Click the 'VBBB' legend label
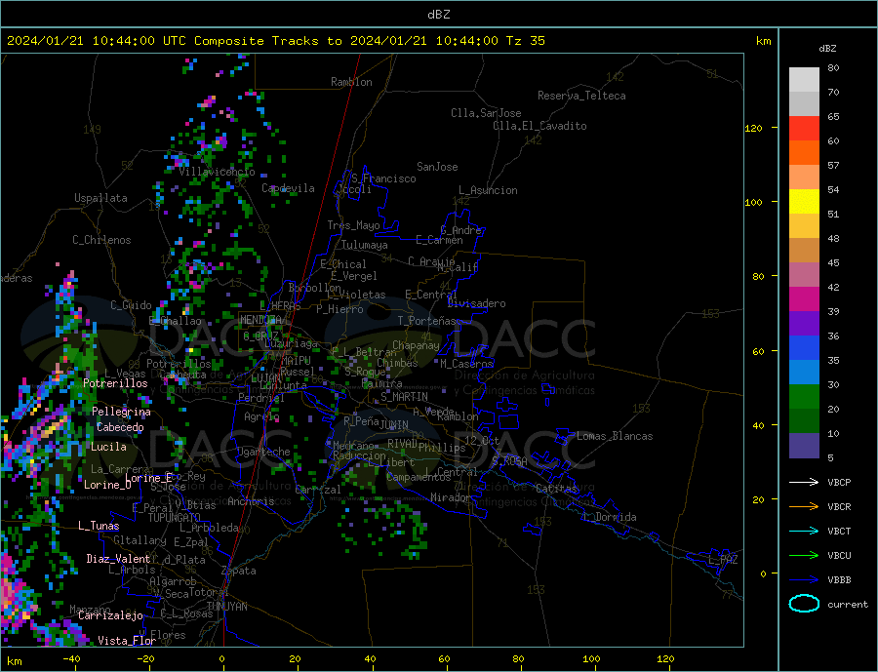This screenshot has height=672, width=878. pos(839,580)
